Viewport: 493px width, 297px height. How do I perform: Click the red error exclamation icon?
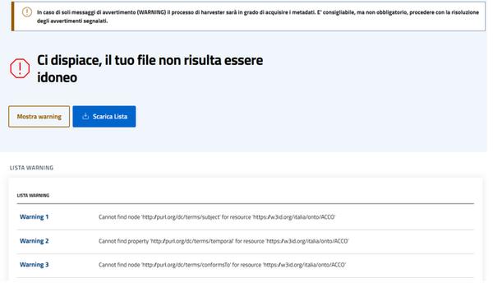[20, 68]
